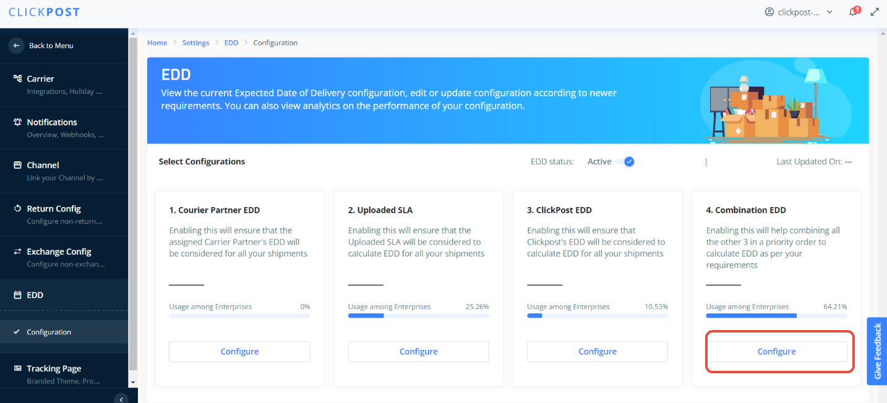Go Back to Menu
The image size is (887, 403).
tap(51, 46)
